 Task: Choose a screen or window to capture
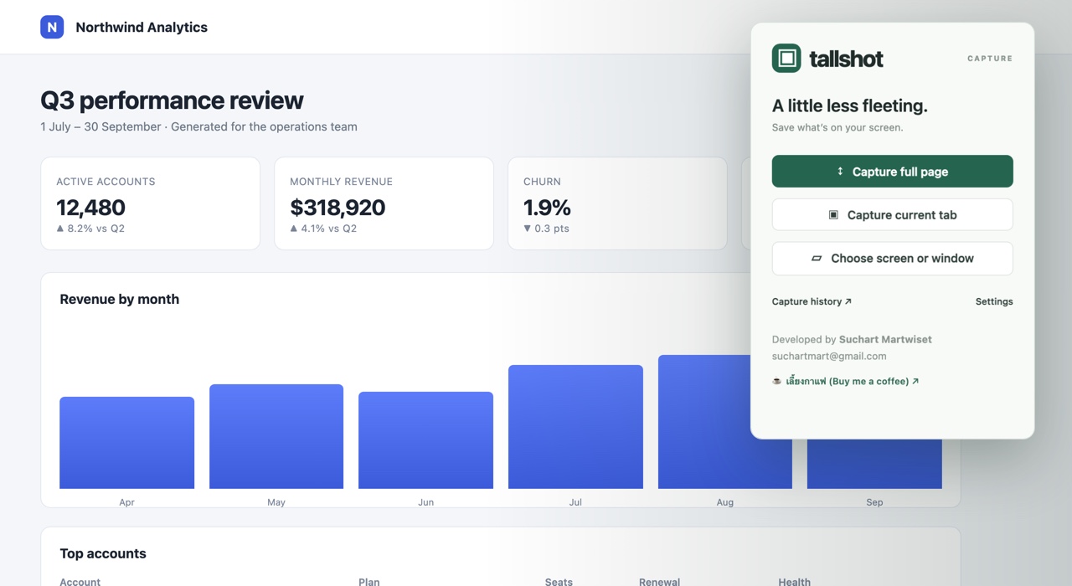point(893,258)
